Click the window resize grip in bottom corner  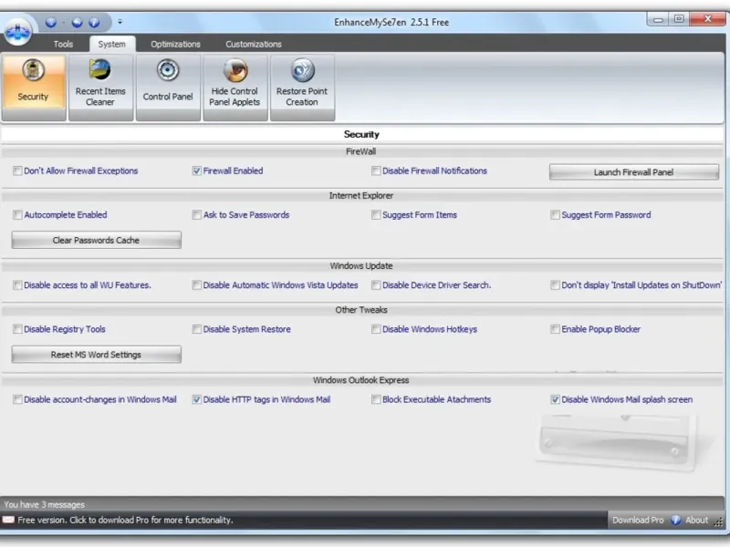[719, 521]
